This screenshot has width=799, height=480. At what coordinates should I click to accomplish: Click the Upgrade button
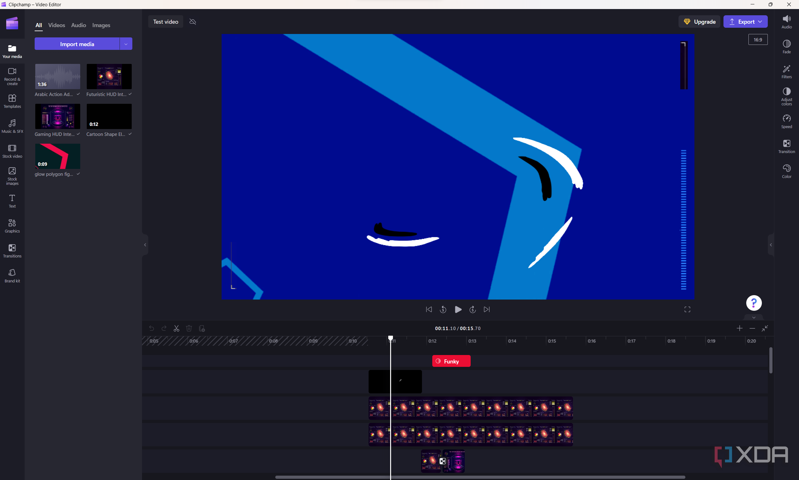coord(699,22)
